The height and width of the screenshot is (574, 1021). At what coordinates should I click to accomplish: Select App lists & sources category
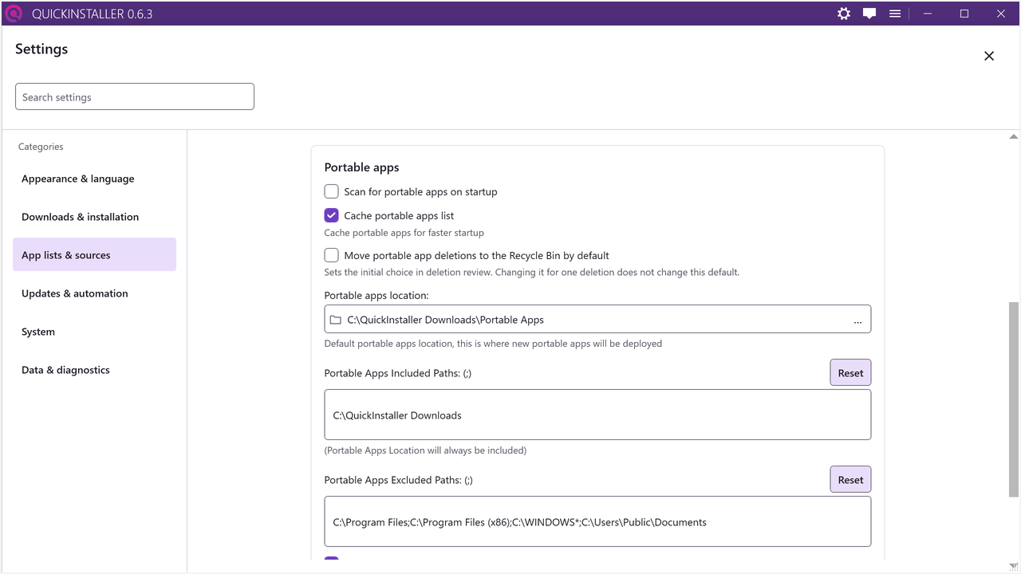(x=94, y=255)
